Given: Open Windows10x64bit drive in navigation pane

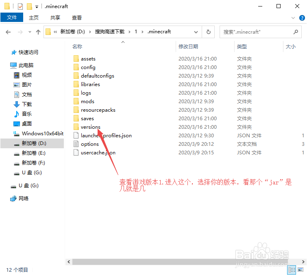Looking at the screenshot, I should tap(42, 133).
